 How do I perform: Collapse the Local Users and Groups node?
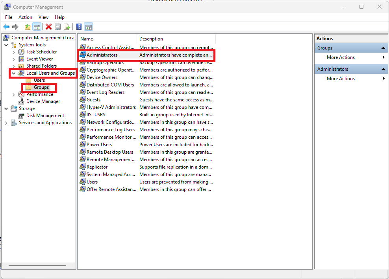tap(14, 73)
